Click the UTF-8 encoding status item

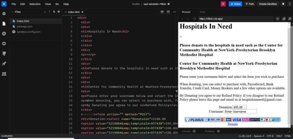click(270, 136)
